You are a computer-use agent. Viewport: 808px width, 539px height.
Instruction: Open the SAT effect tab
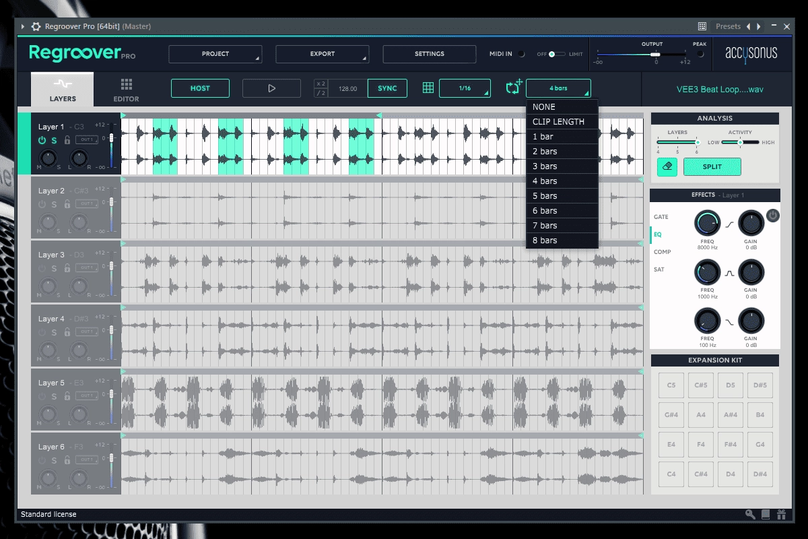pyautogui.click(x=659, y=269)
